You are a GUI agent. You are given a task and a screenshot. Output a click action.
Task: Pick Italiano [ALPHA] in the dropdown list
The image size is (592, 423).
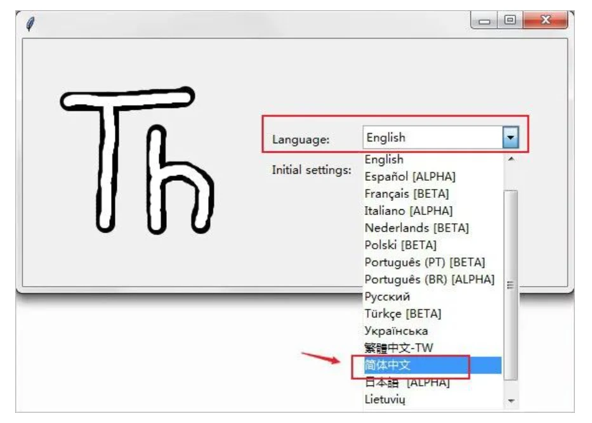409,211
